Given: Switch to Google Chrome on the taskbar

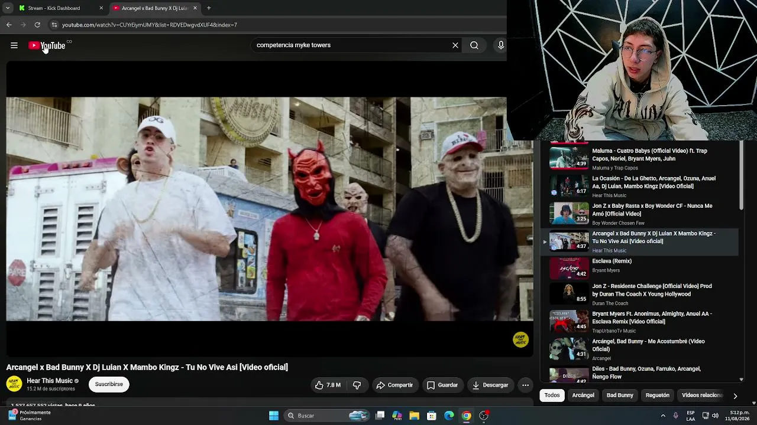Looking at the screenshot, I should (x=467, y=416).
